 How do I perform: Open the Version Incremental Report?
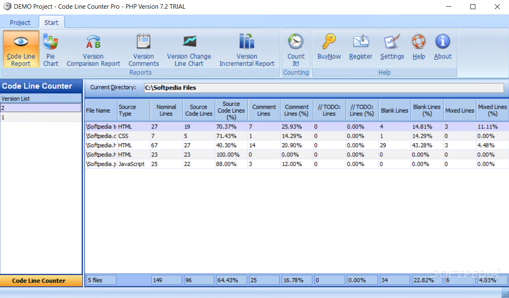[x=247, y=49]
